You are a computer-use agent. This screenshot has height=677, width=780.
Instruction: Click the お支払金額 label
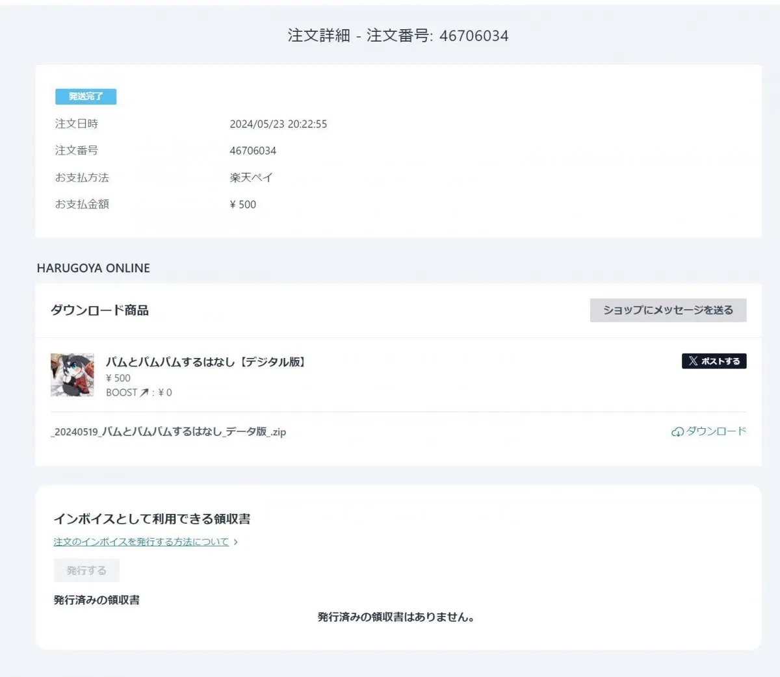(82, 204)
